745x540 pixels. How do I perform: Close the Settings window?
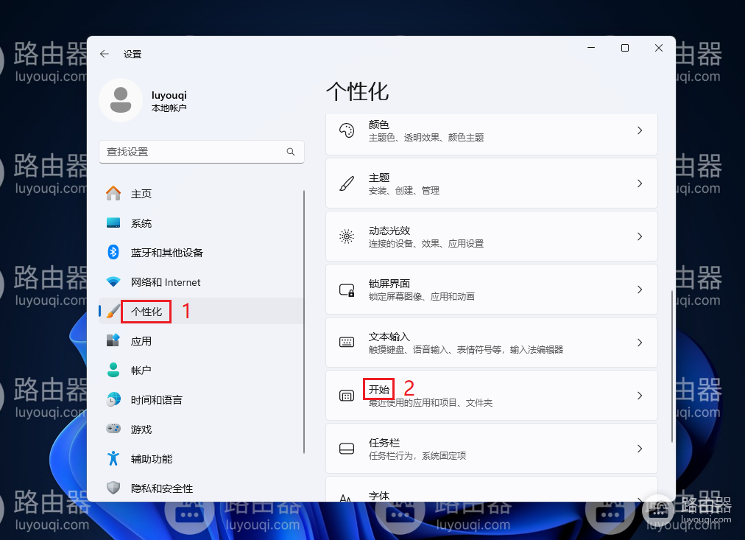(659, 48)
